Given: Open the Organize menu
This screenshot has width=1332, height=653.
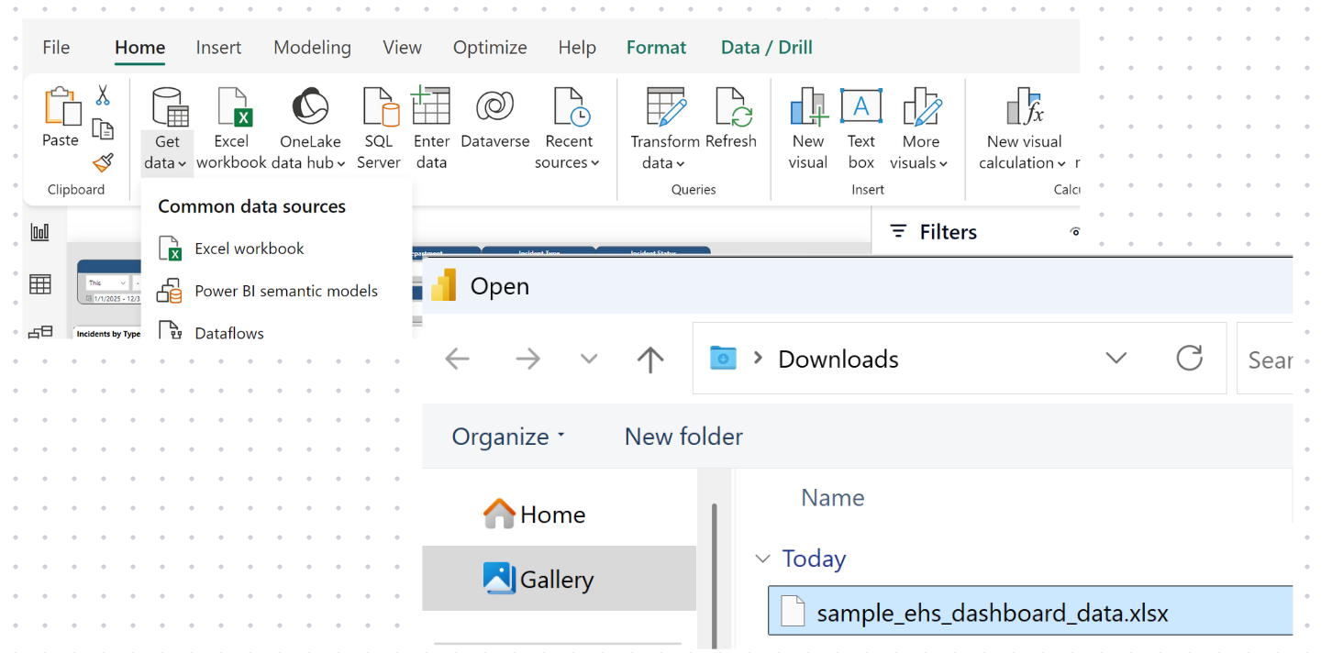Looking at the screenshot, I should click(x=508, y=437).
